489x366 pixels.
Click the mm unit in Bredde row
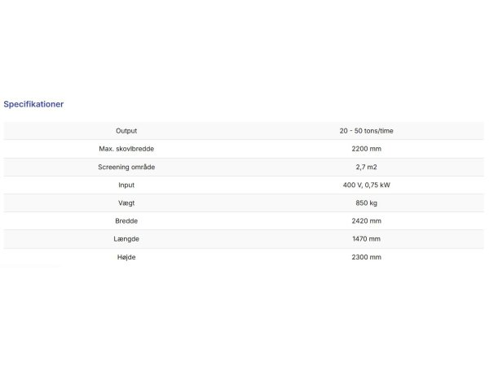[x=375, y=220]
